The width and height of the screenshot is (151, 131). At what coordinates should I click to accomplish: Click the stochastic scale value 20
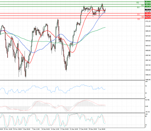(146, 125)
